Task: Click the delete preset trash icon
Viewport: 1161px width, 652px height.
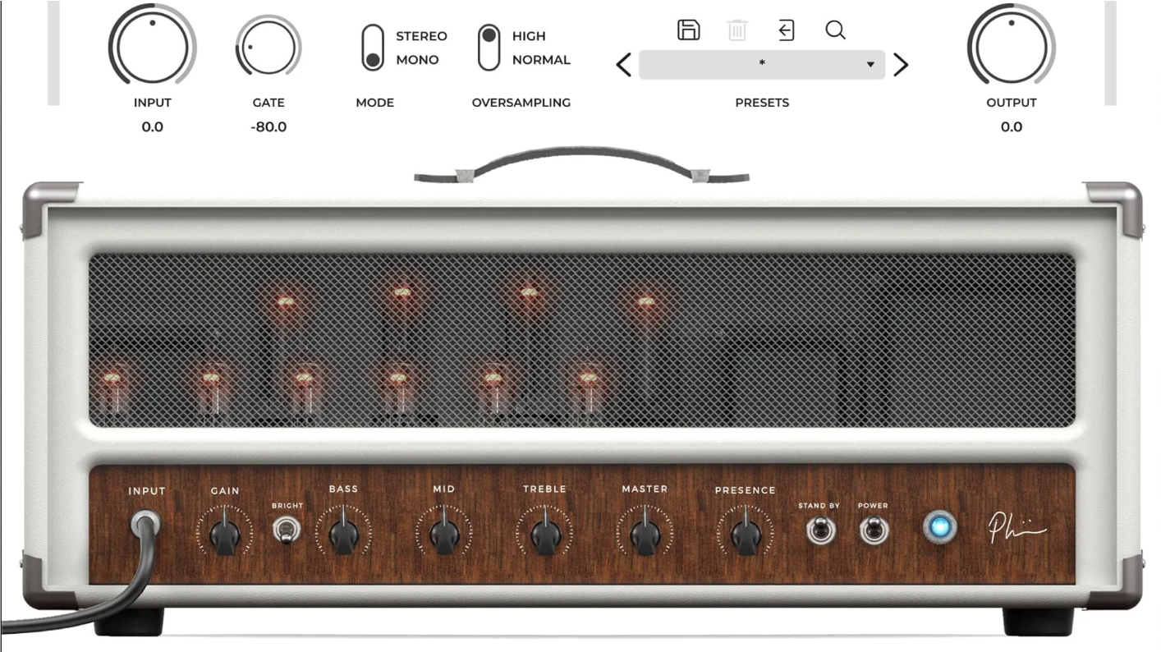Action: pyautogui.click(x=737, y=31)
